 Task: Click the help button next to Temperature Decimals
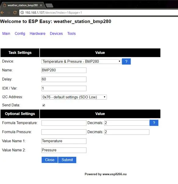coord(154,123)
